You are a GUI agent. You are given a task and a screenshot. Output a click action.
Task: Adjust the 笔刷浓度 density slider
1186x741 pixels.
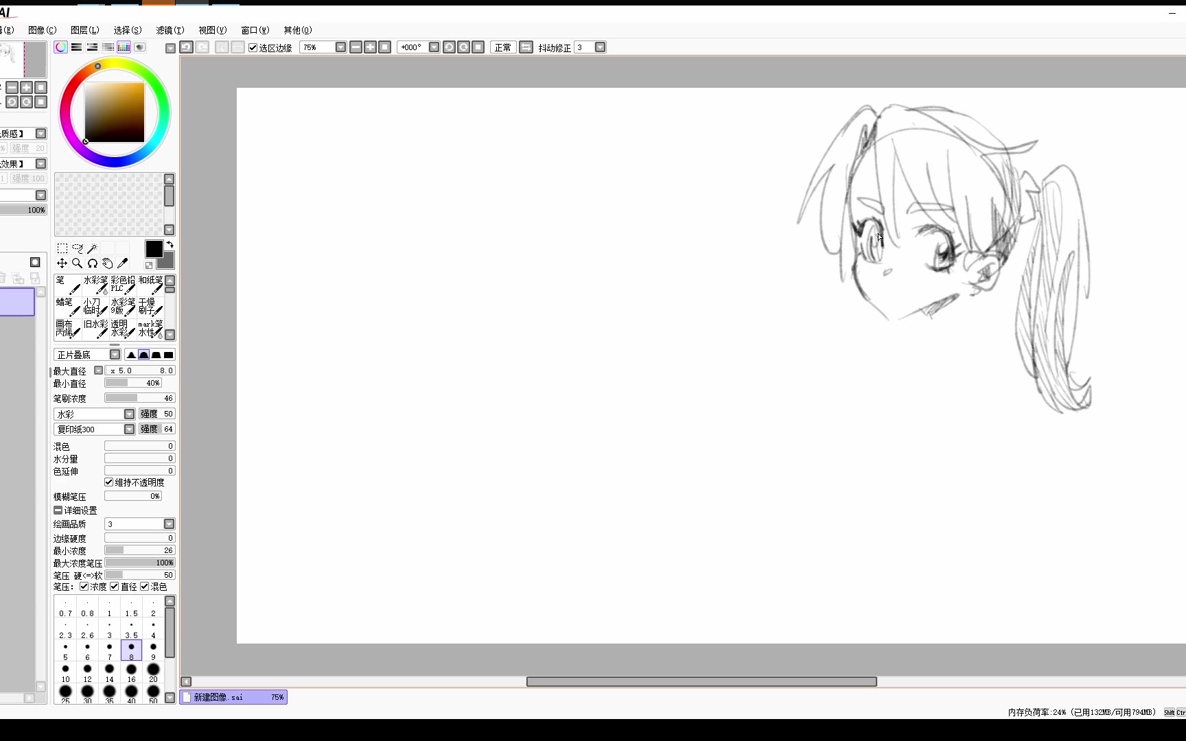[140, 398]
